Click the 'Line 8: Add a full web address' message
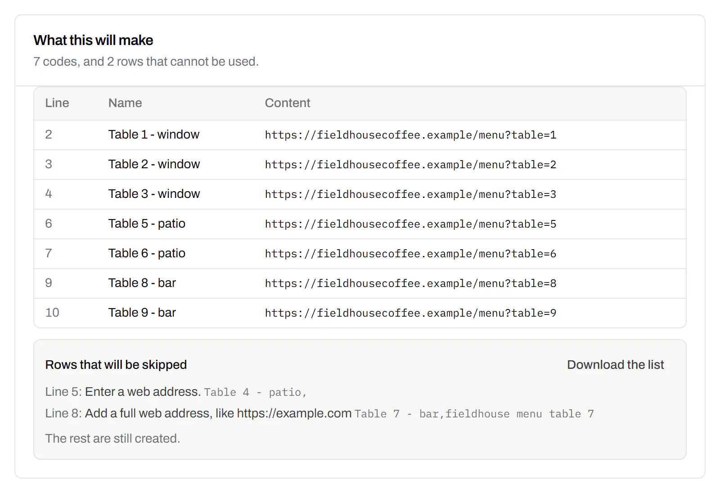720x493 pixels. point(198,413)
